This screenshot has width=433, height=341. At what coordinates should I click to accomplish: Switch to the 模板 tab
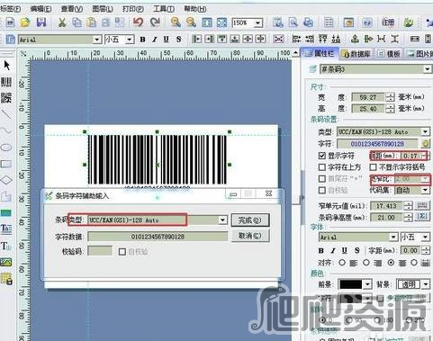pyautogui.click(x=390, y=54)
